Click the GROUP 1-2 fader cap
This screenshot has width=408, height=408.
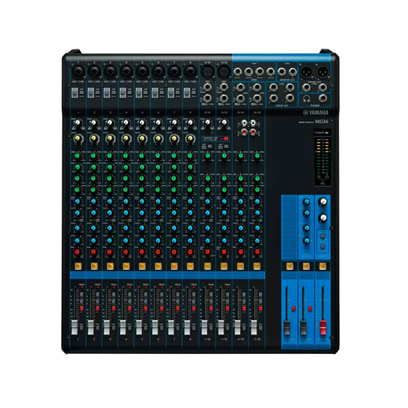tap(287, 327)
